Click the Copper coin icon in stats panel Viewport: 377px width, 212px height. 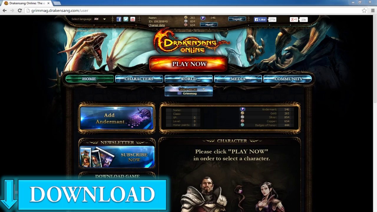tap(242, 121)
